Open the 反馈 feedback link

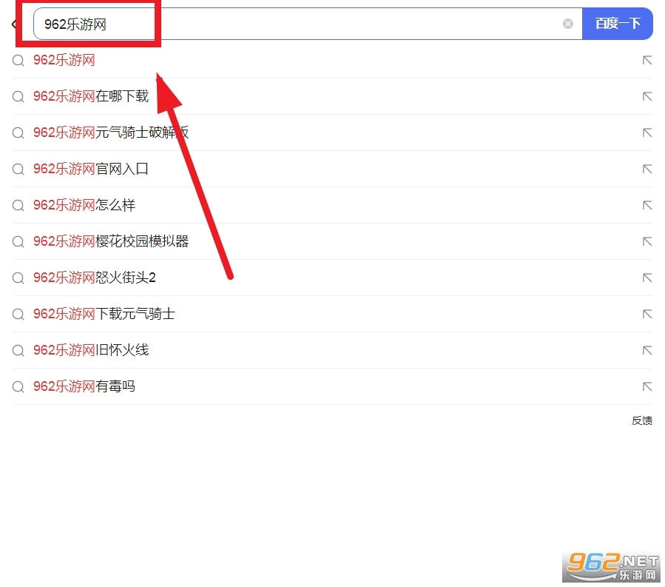(x=641, y=420)
